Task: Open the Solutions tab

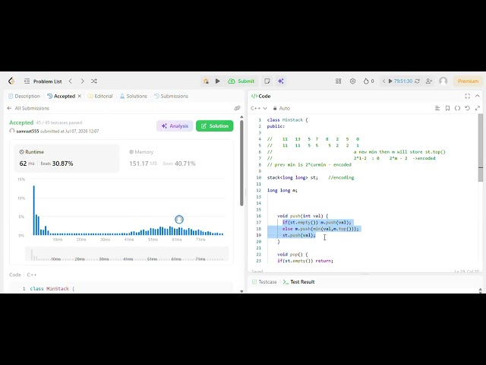Action: 134,97
